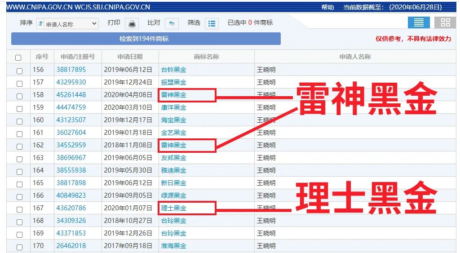This screenshot has width=460, height=253.
Task: Open application number 26462018
Action: [71, 246]
